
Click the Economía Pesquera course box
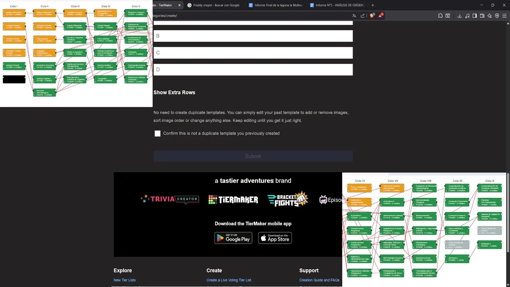[x=457, y=216]
